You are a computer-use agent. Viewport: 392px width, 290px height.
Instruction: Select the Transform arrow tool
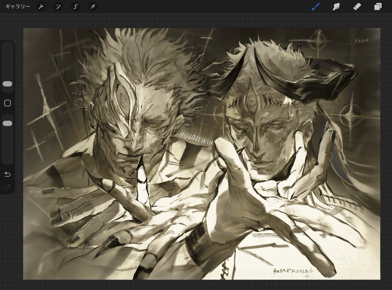tap(93, 6)
